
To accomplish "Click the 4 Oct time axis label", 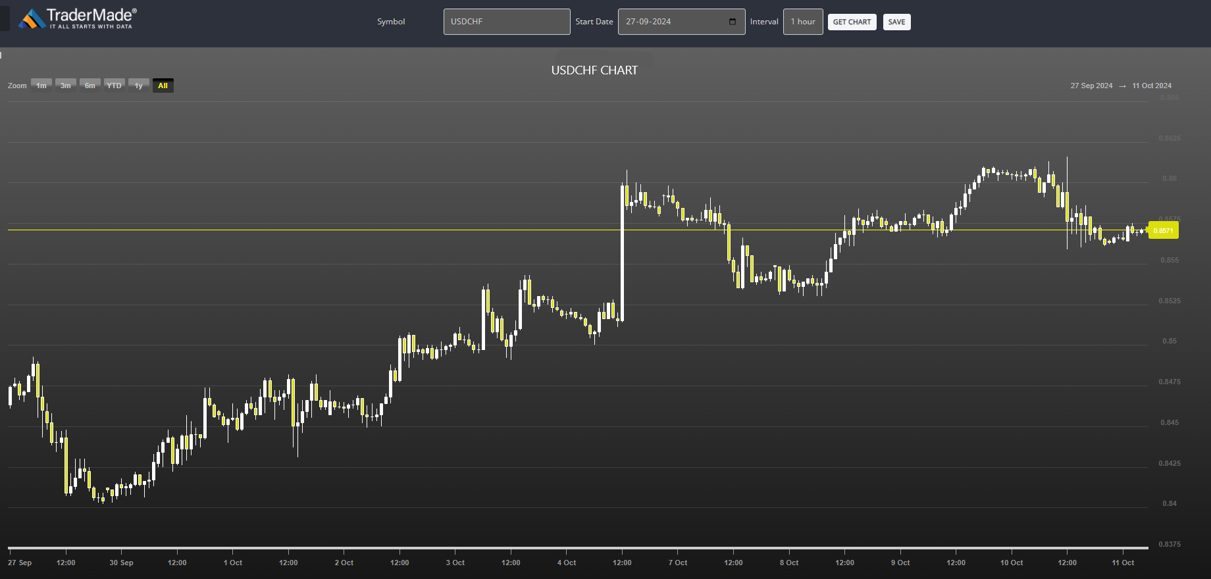I will 567,563.
